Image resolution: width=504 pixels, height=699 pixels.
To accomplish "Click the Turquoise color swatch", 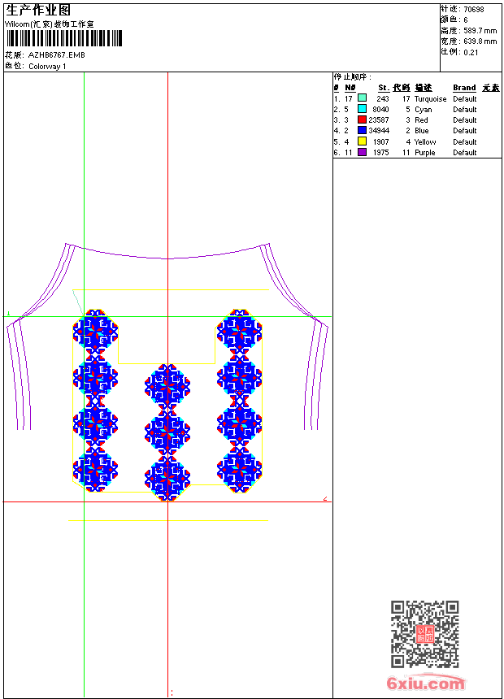I will click(362, 98).
